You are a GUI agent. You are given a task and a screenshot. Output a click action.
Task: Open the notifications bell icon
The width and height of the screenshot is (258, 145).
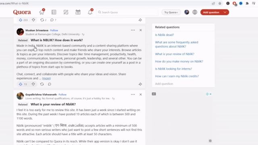pos(90,12)
